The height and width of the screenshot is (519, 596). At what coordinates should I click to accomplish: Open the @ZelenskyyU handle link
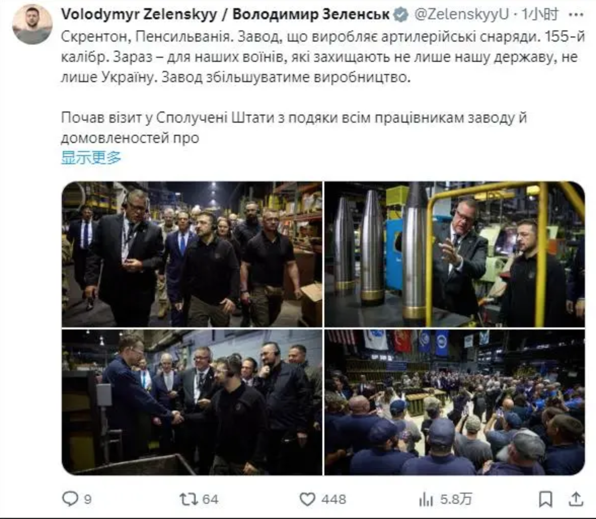[x=461, y=15]
